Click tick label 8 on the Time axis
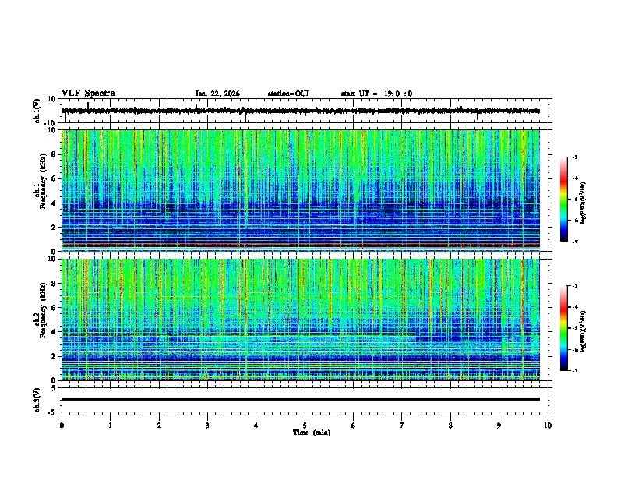The image size is (617, 477). click(x=450, y=426)
